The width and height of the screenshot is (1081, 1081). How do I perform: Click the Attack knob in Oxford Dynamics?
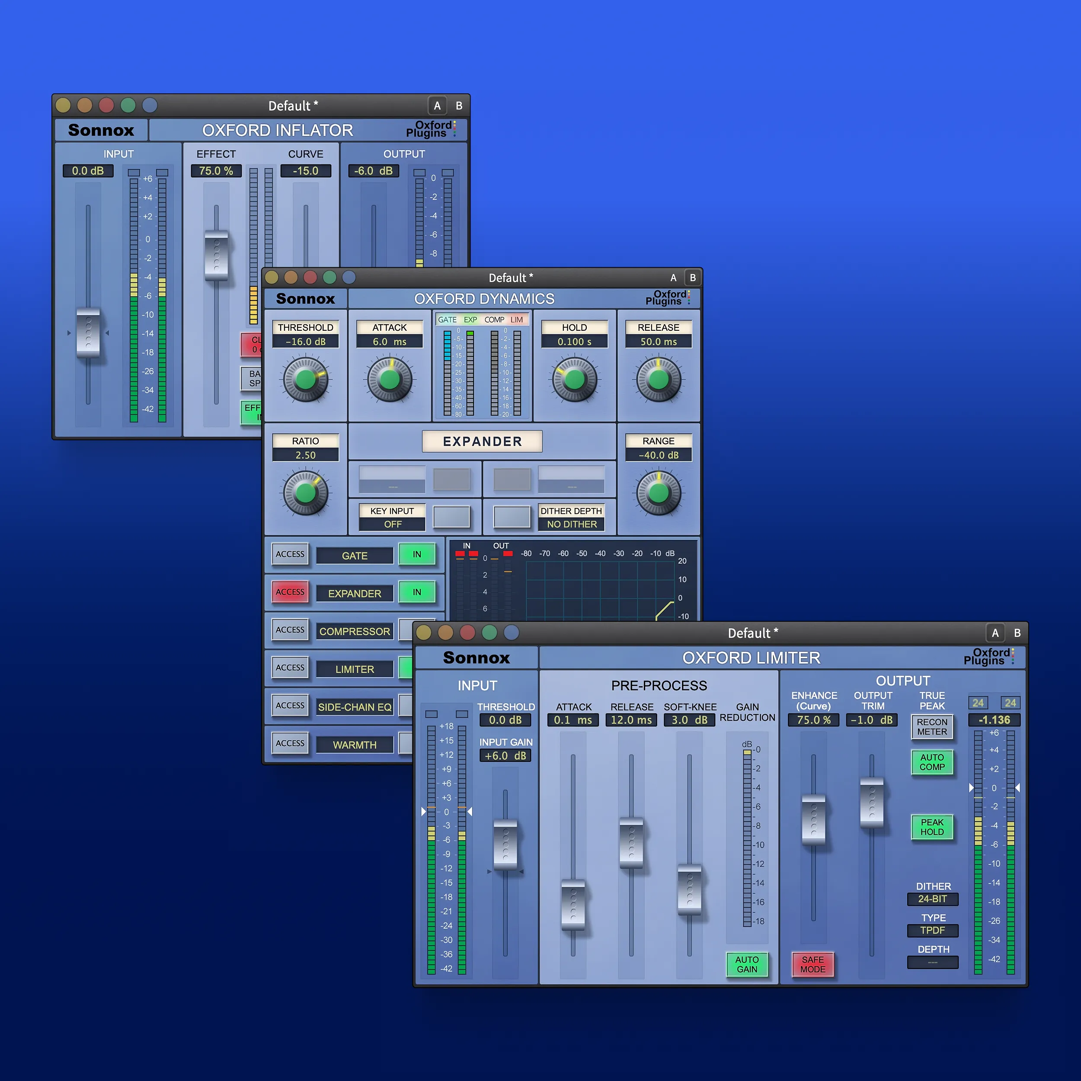[x=390, y=379]
